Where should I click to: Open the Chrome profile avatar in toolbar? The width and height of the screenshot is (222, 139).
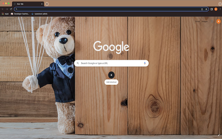click(216, 9)
